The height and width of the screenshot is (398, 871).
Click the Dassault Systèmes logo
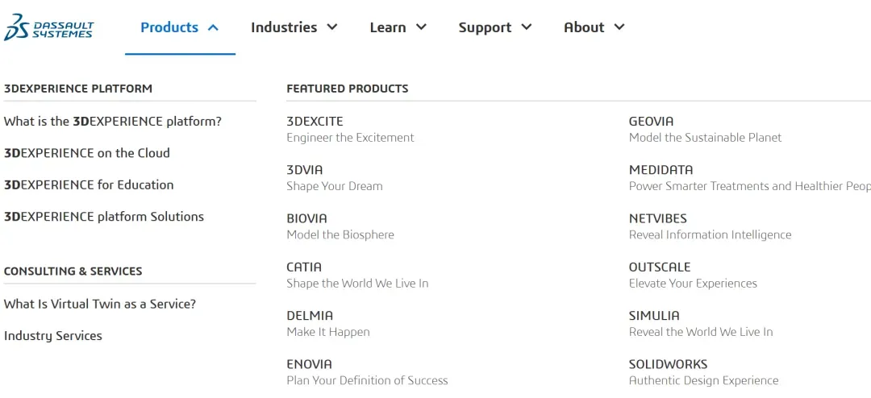click(x=49, y=28)
